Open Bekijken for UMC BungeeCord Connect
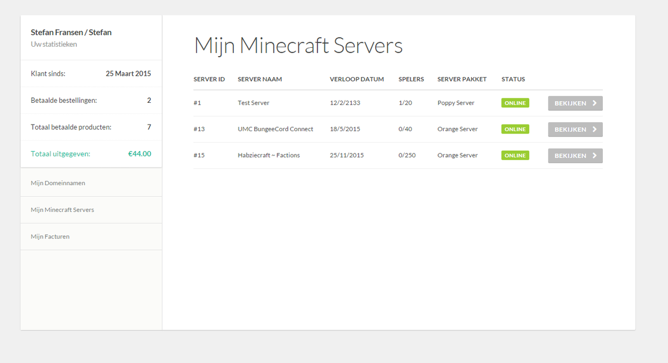 575,130
